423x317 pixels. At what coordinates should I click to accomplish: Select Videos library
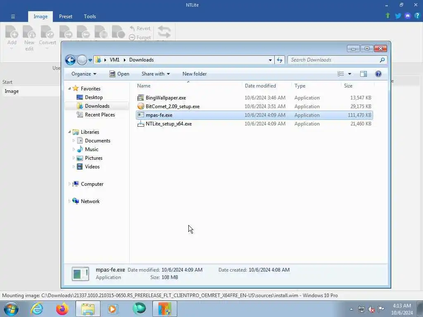[92, 167]
